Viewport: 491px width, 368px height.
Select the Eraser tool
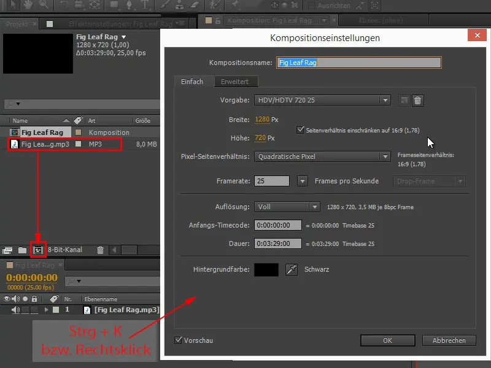click(x=195, y=5)
